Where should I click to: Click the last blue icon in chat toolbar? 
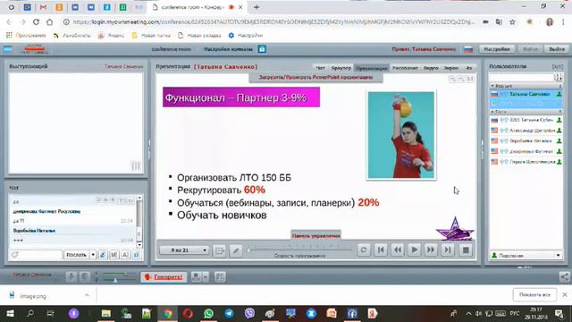point(137,254)
